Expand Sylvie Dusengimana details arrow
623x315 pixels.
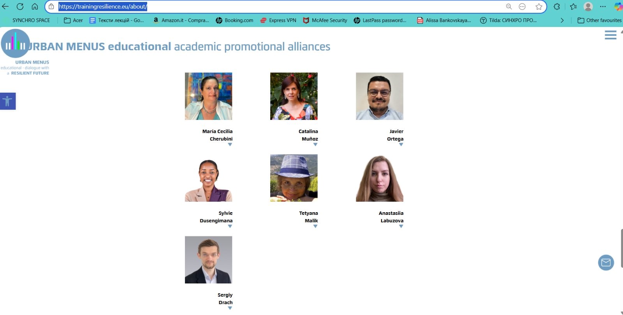coord(230,227)
